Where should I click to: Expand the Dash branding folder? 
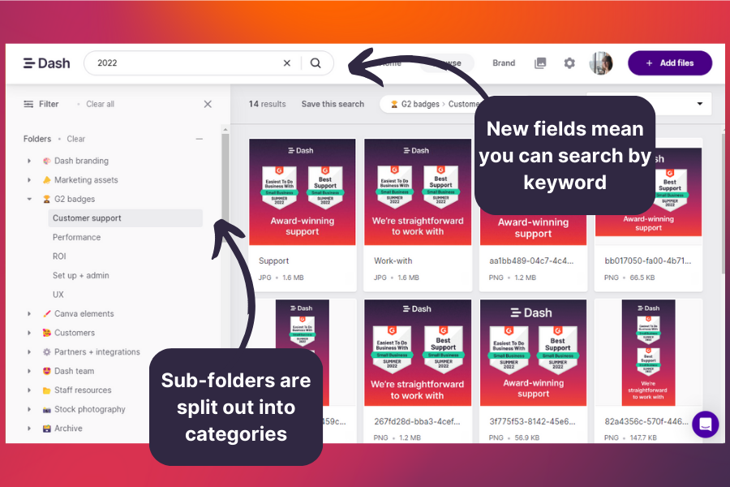point(29,161)
